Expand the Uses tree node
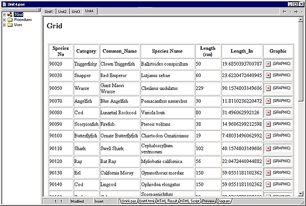Viewport: 306px width, 206px height. point(4,25)
